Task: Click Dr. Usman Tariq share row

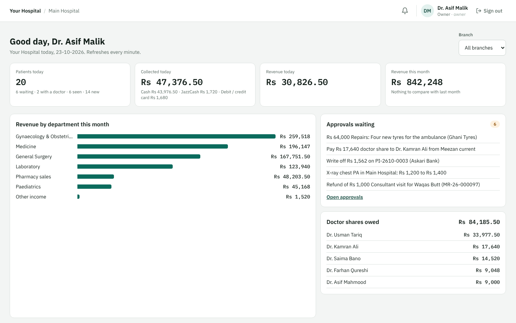Action: coord(413,235)
